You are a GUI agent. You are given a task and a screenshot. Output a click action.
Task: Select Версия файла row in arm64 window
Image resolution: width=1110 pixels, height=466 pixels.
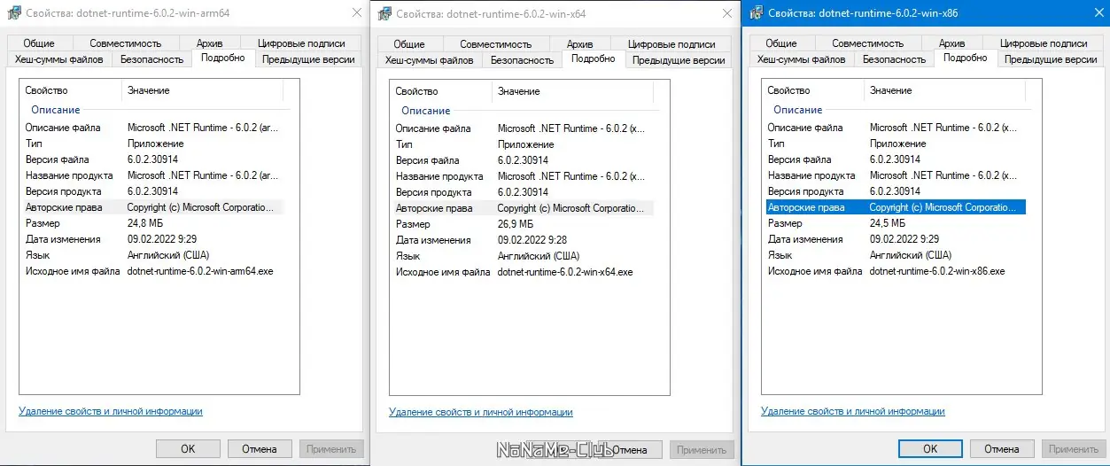151,159
